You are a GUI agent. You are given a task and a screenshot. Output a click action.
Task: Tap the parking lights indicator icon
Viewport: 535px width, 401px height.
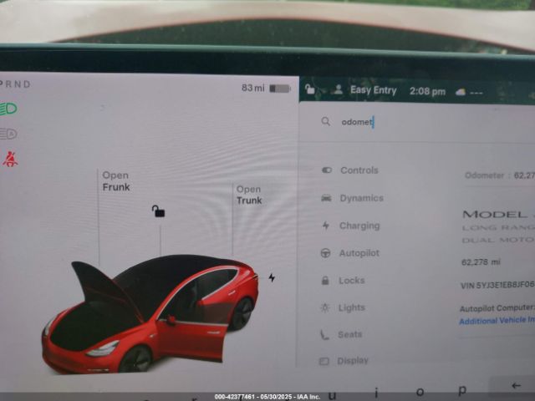(8, 134)
